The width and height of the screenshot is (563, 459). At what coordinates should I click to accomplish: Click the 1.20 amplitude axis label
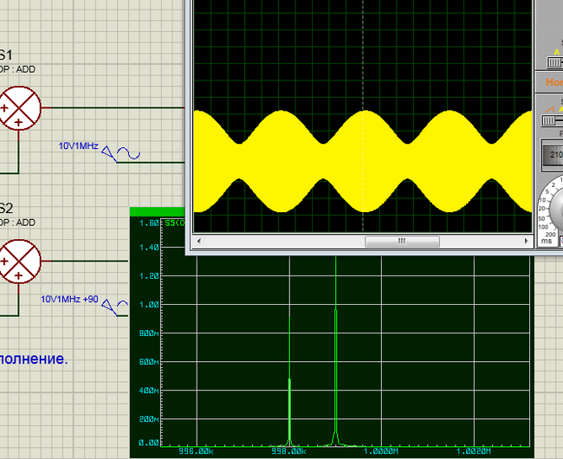tap(149, 276)
